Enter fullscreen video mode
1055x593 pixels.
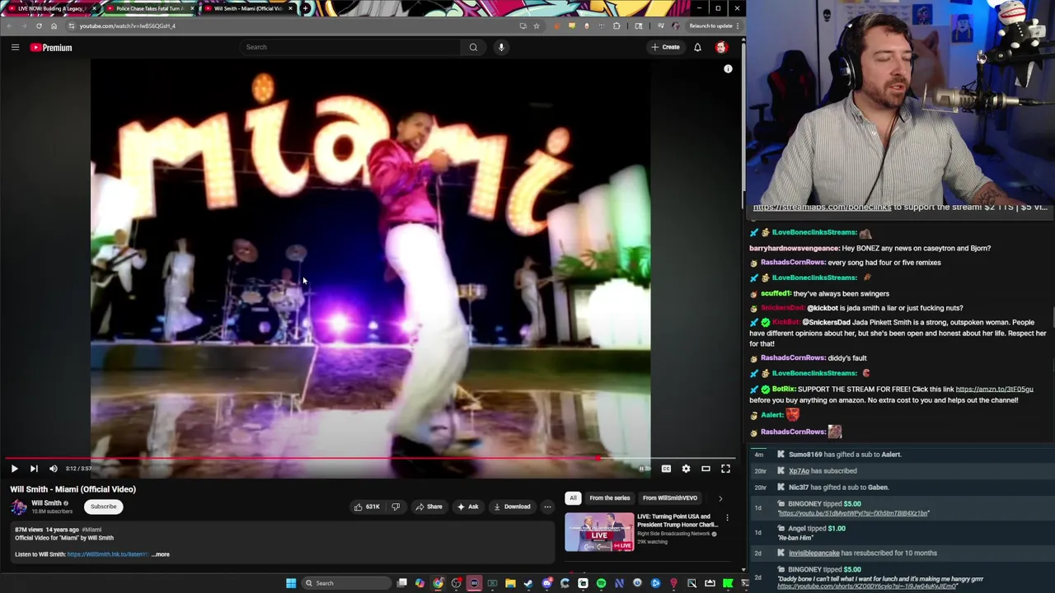(x=725, y=469)
